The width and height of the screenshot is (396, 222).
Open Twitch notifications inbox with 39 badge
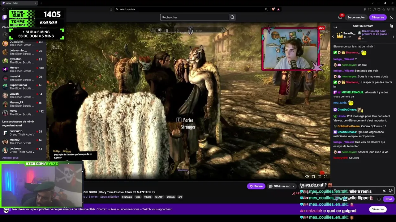coord(340,17)
